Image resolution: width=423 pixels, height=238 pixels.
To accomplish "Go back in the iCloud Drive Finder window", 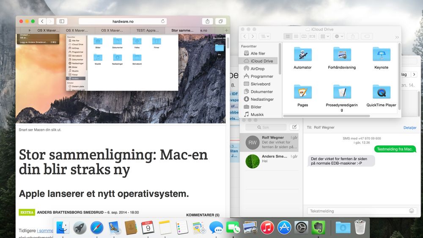I will (244, 36).
